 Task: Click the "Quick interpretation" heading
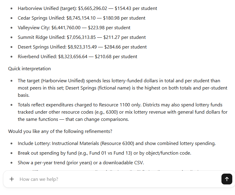(30, 69)
